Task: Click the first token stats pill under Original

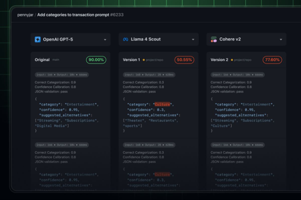Action: [x=62, y=75]
